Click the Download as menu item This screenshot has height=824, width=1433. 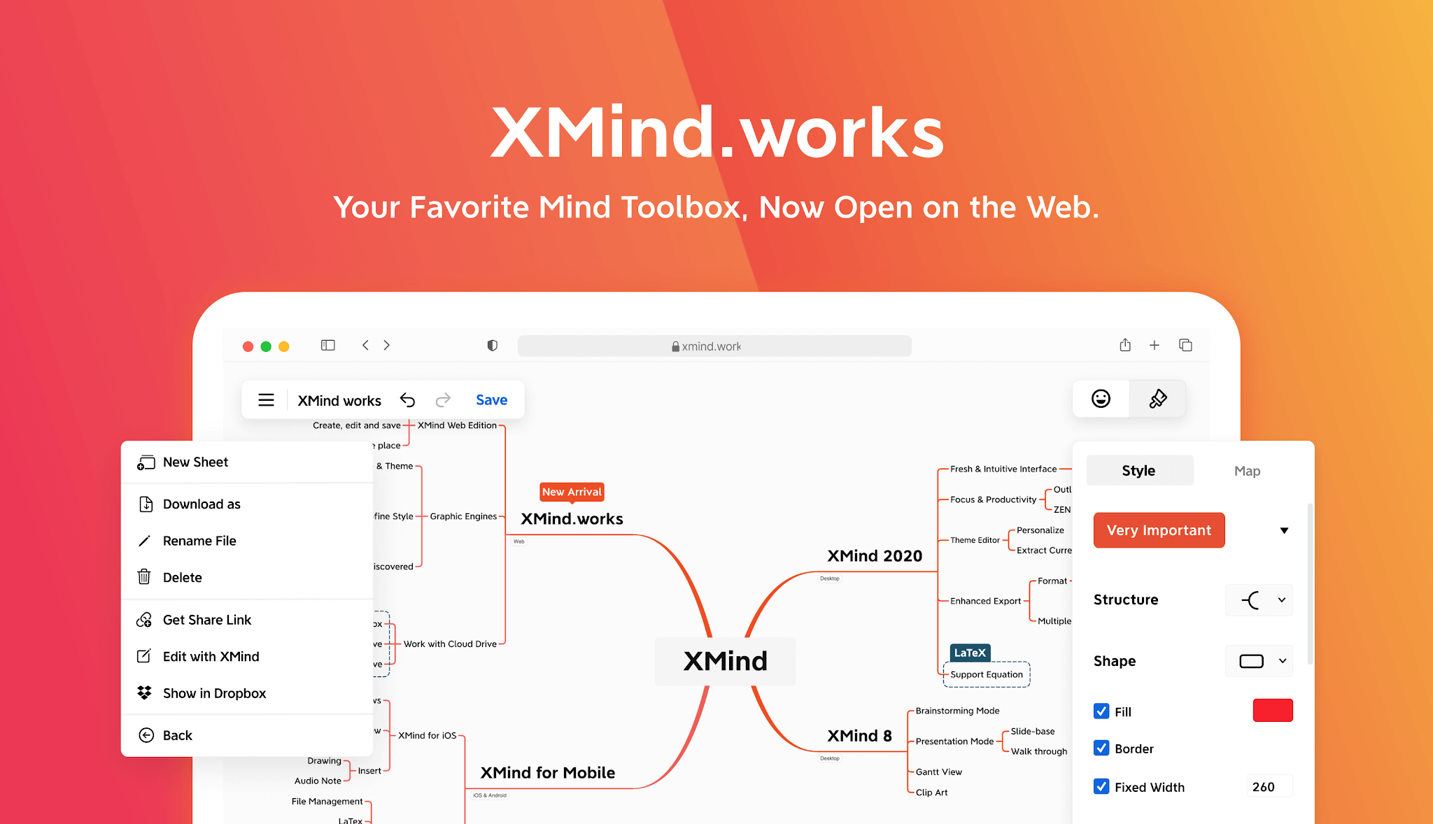pyautogui.click(x=201, y=503)
